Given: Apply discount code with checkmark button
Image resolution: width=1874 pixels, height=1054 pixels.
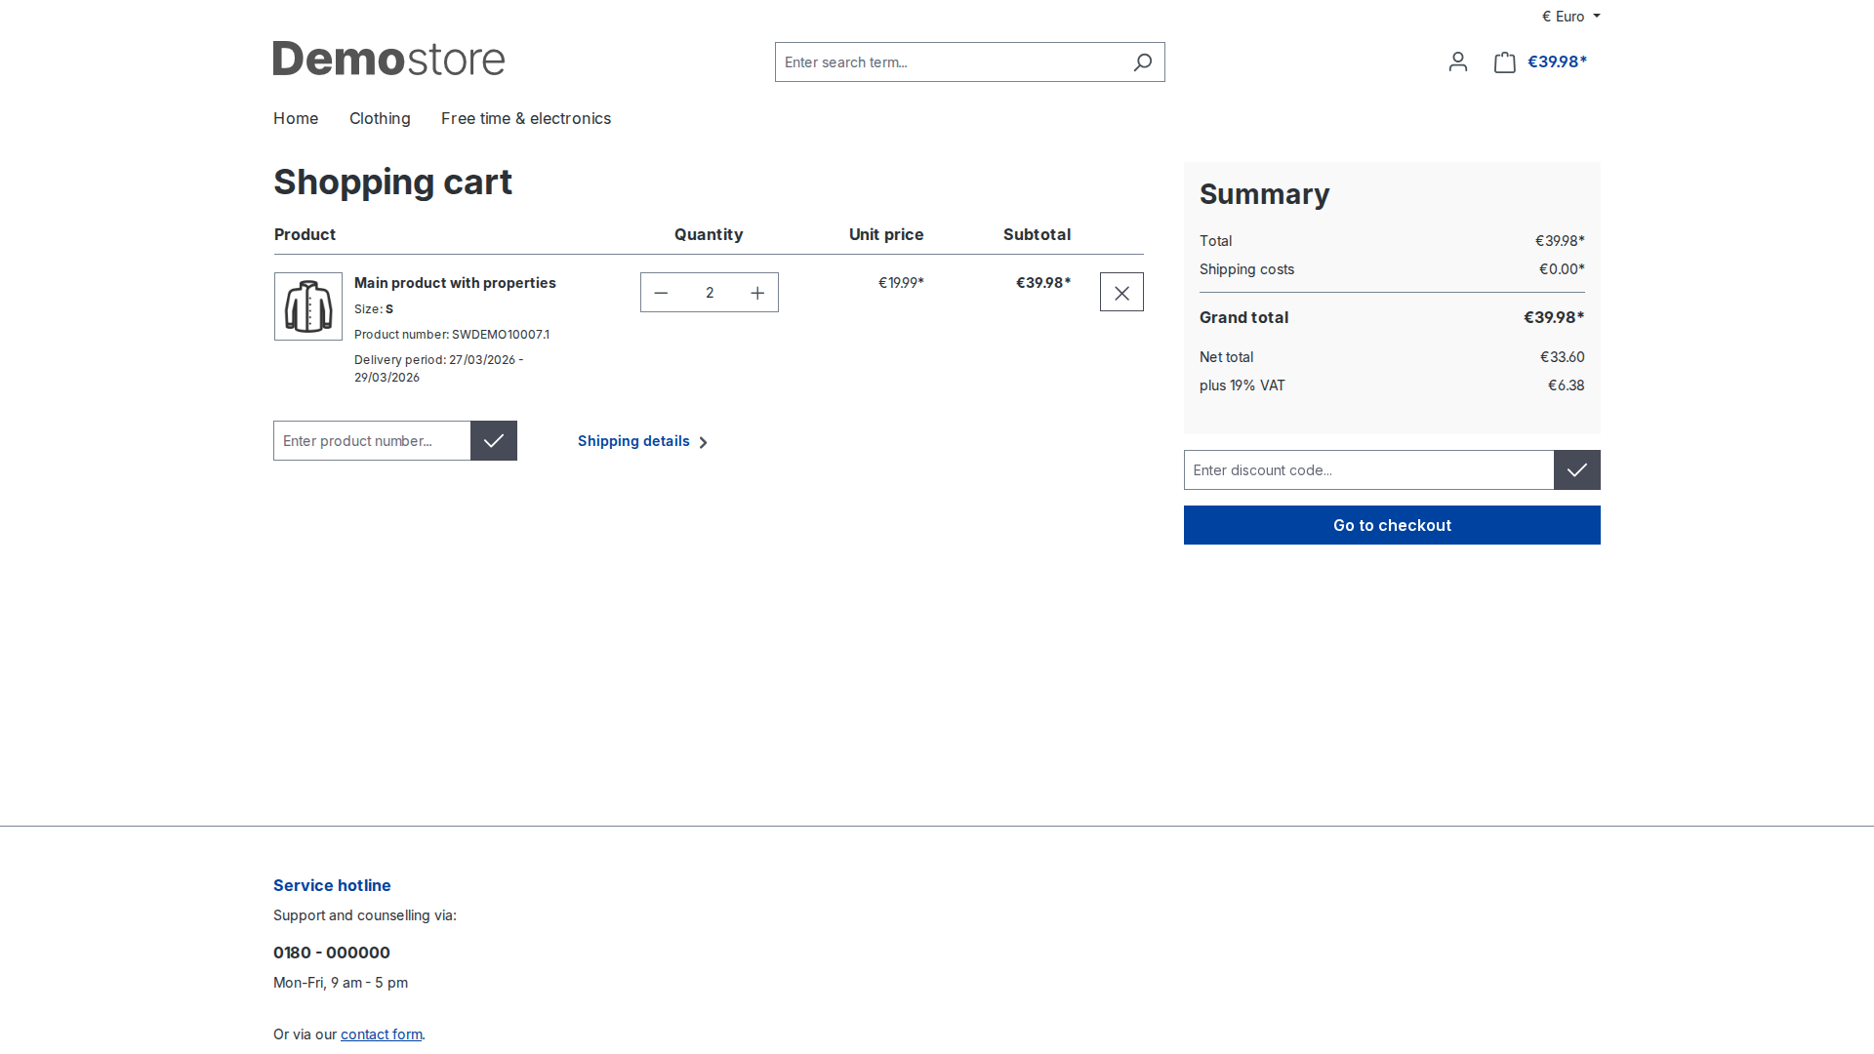Looking at the screenshot, I should click(1577, 470).
